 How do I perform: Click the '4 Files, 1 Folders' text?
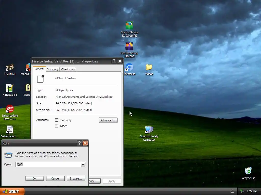pyautogui.click(x=65, y=78)
